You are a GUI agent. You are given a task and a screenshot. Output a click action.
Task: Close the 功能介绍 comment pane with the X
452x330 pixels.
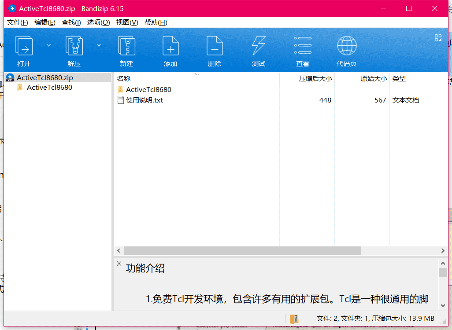(x=119, y=264)
